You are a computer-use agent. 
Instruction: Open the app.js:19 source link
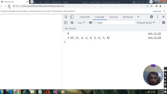click(x=154, y=33)
